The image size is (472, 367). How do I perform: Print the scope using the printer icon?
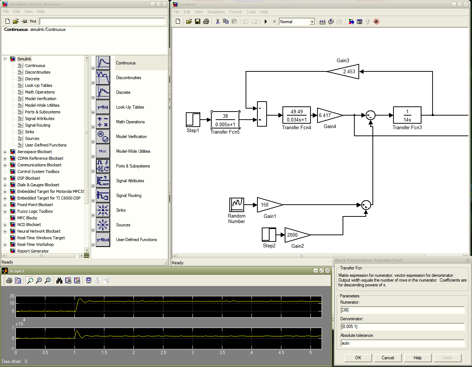(x=9, y=281)
